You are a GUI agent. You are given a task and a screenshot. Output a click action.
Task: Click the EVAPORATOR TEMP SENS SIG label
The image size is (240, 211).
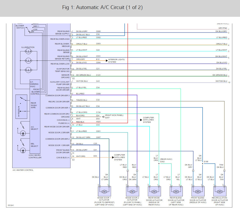point(62,70)
